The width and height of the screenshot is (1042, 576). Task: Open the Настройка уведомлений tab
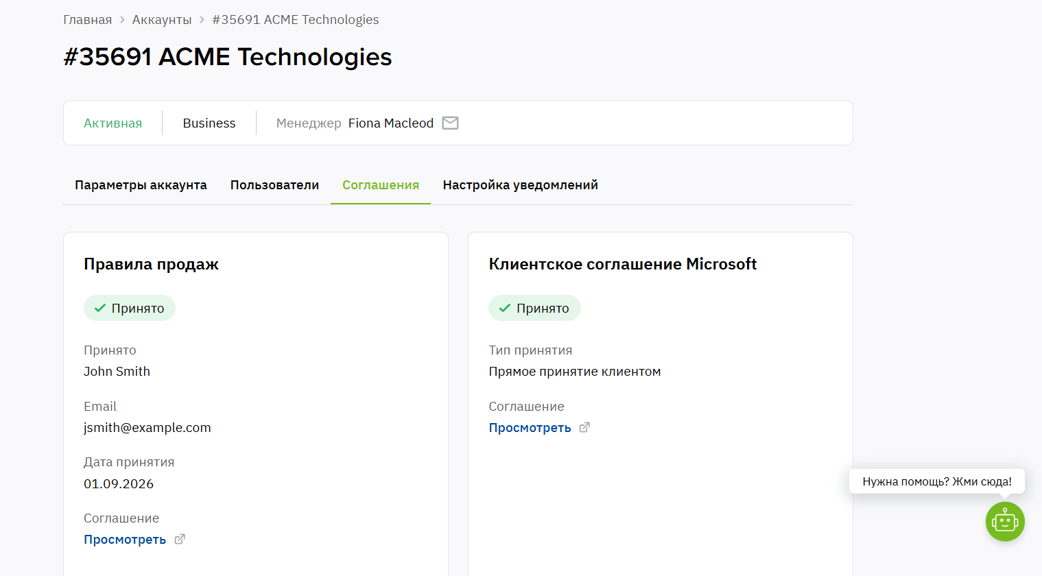coord(520,185)
